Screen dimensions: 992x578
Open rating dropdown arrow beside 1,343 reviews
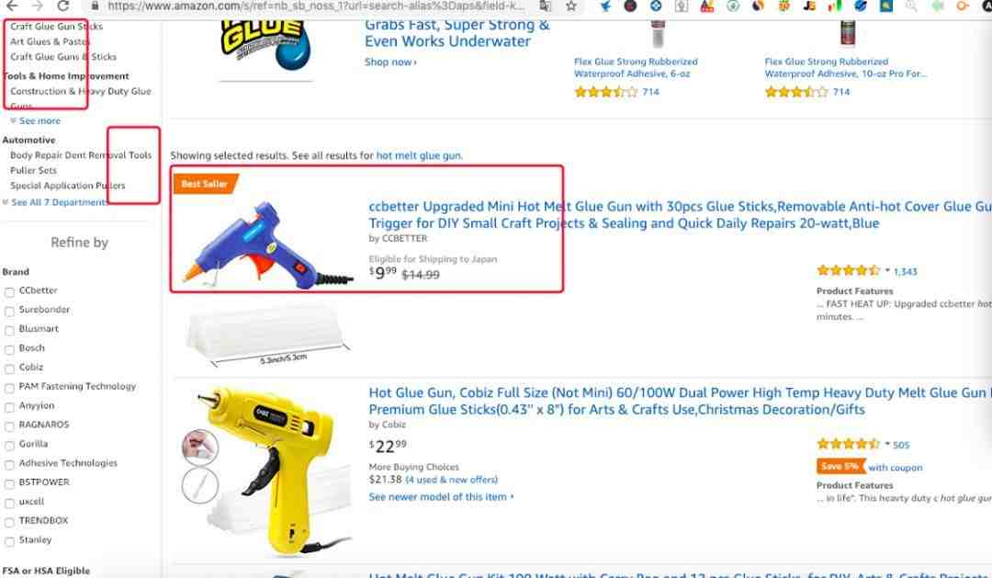click(x=887, y=270)
